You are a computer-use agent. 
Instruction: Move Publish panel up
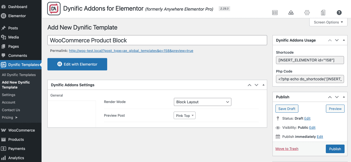pos(330,97)
